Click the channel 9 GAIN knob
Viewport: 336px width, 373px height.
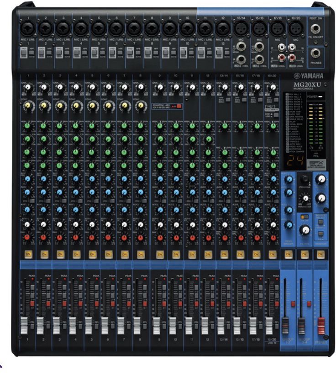160,87
